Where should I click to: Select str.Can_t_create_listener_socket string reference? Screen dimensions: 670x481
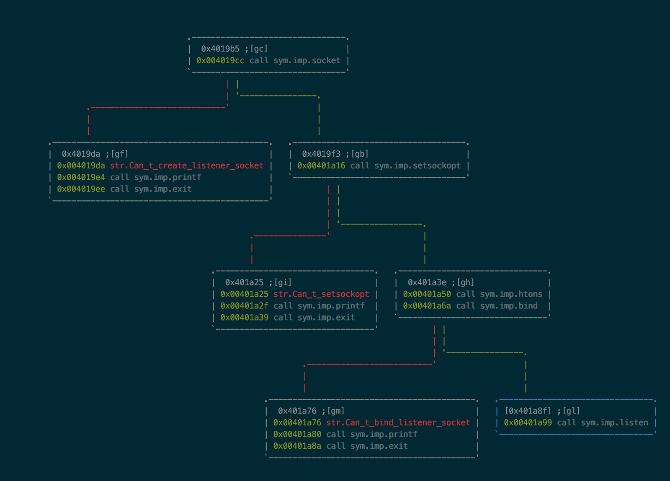click(187, 166)
